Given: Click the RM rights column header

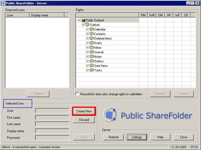Looking at the screenshot, I should (x=143, y=15).
